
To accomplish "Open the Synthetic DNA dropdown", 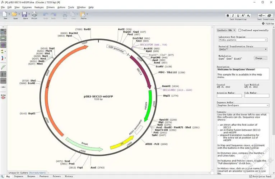I will click(227, 30).
